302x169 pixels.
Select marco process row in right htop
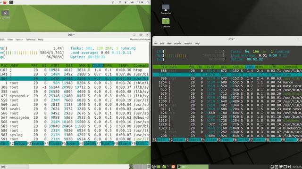(x=227, y=82)
